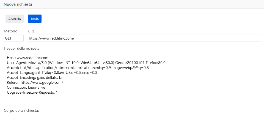
Task: Click the blank space below Upgrade-Insecure-Requests in headers
Action: (132, 99)
